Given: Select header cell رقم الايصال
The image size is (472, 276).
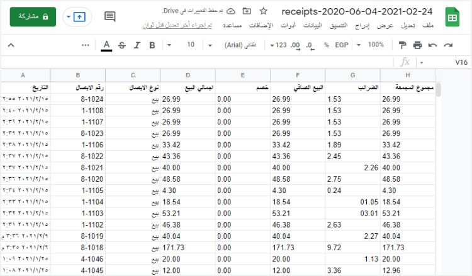Looking at the screenshot, I should pyautogui.click(x=78, y=87).
